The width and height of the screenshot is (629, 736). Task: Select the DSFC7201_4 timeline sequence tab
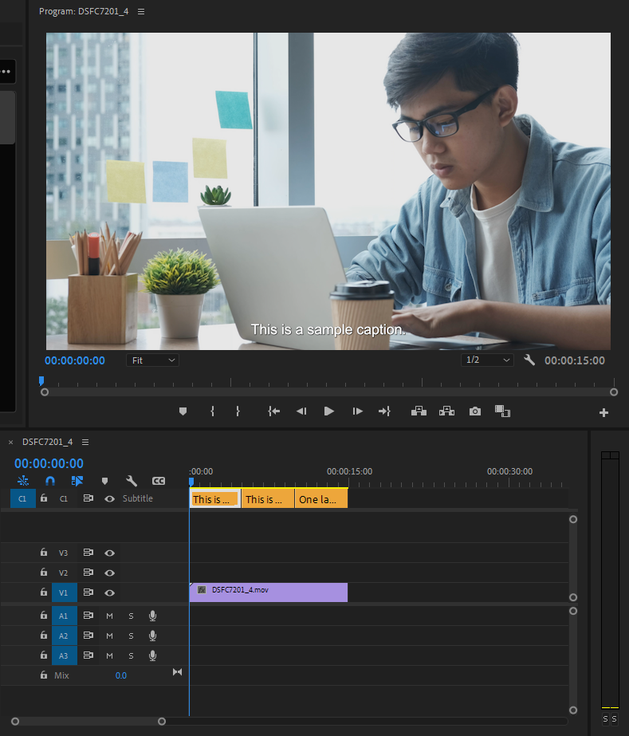pos(47,442)
